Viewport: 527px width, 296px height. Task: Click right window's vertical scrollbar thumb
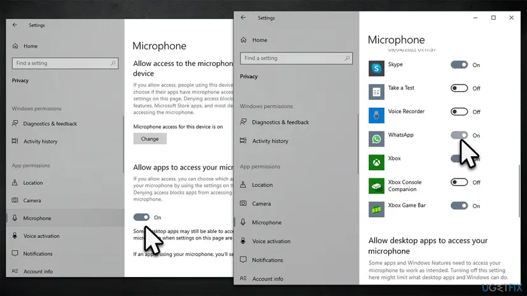[x=519, y=191]
